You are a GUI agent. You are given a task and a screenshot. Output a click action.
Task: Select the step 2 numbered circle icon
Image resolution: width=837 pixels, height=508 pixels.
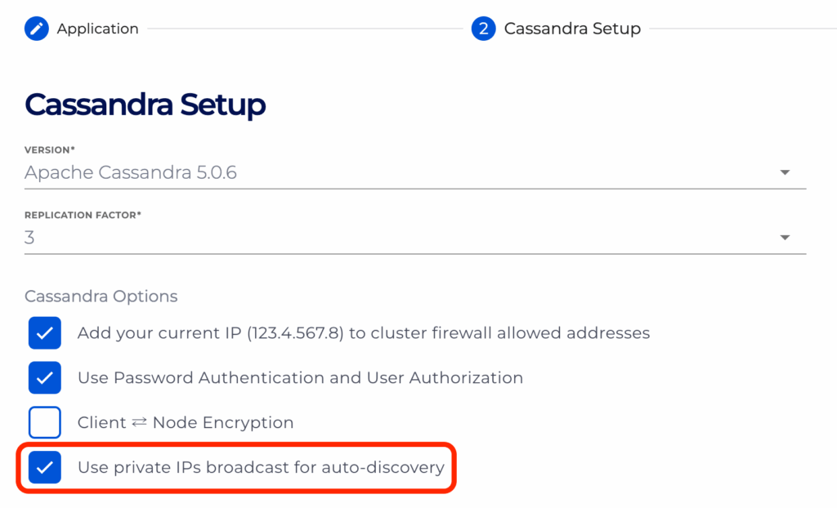click(x=483, y=28)
